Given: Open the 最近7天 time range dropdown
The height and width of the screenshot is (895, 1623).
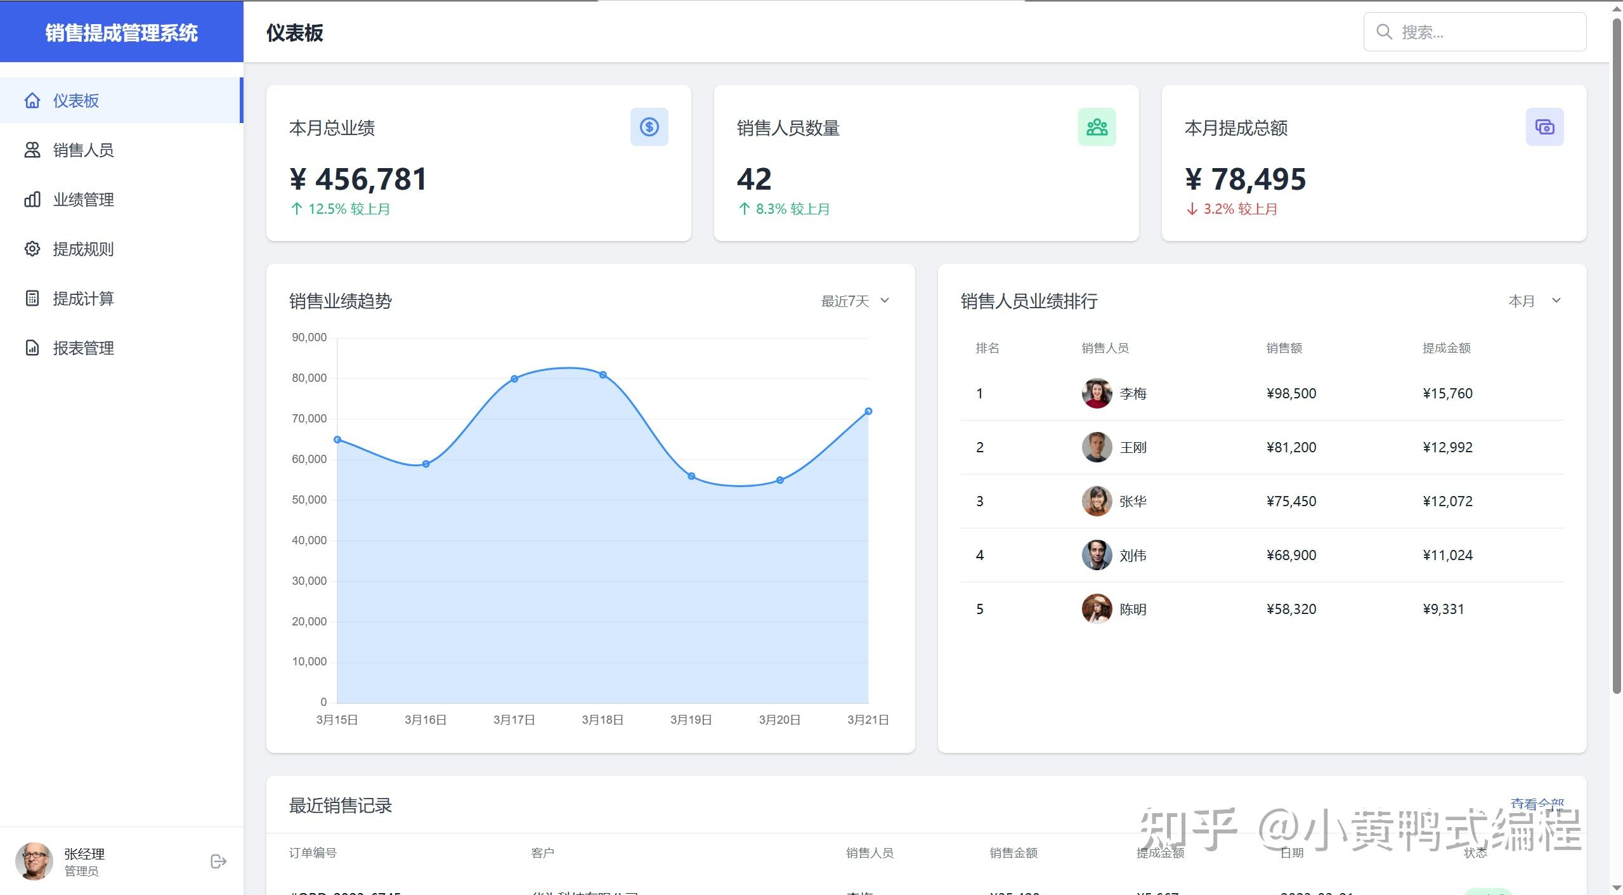Looking at the screenshot, I should (x=855, y=301).
